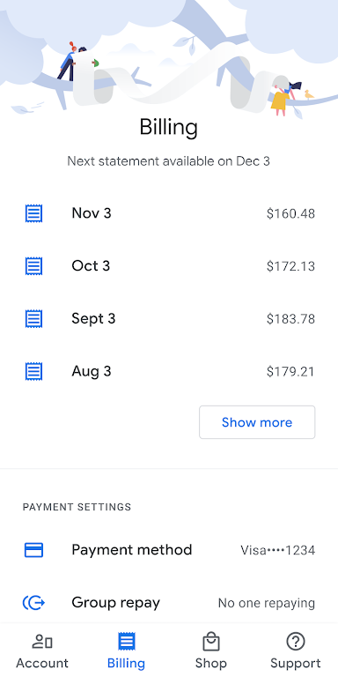
Task: Open the Payment method setting
Action: tap(169, 550)
